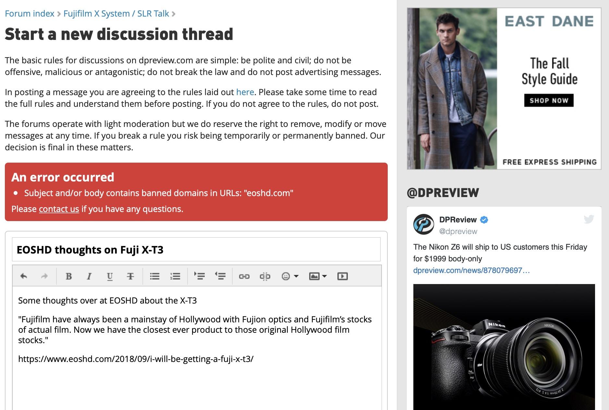Decrease indent of the text

pos(220,276)
